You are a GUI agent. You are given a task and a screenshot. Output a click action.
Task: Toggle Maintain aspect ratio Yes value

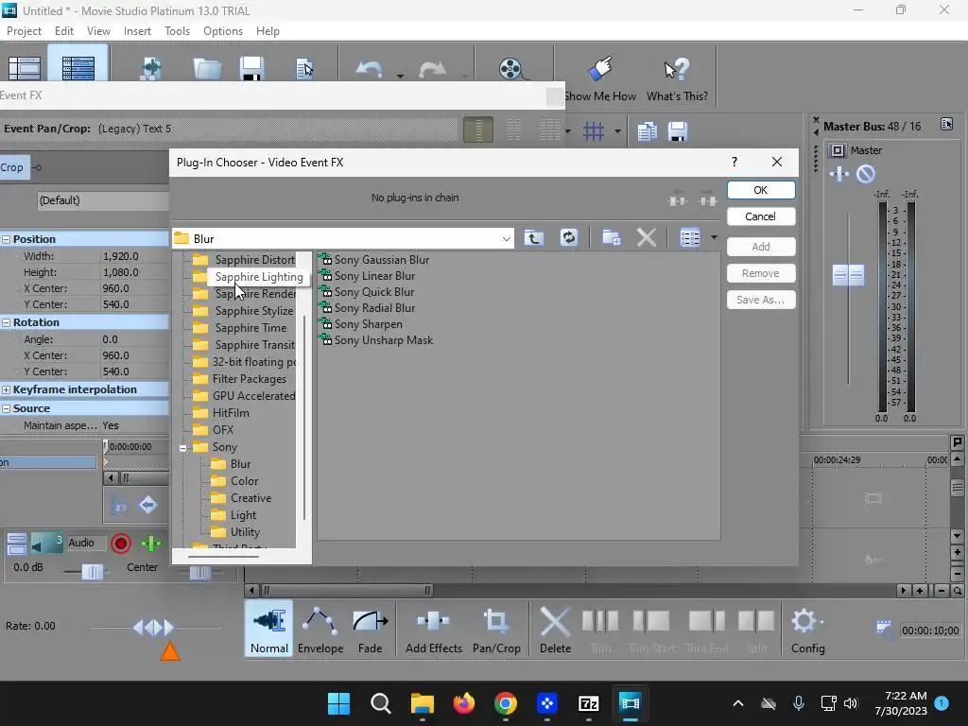tap(111, 425)
